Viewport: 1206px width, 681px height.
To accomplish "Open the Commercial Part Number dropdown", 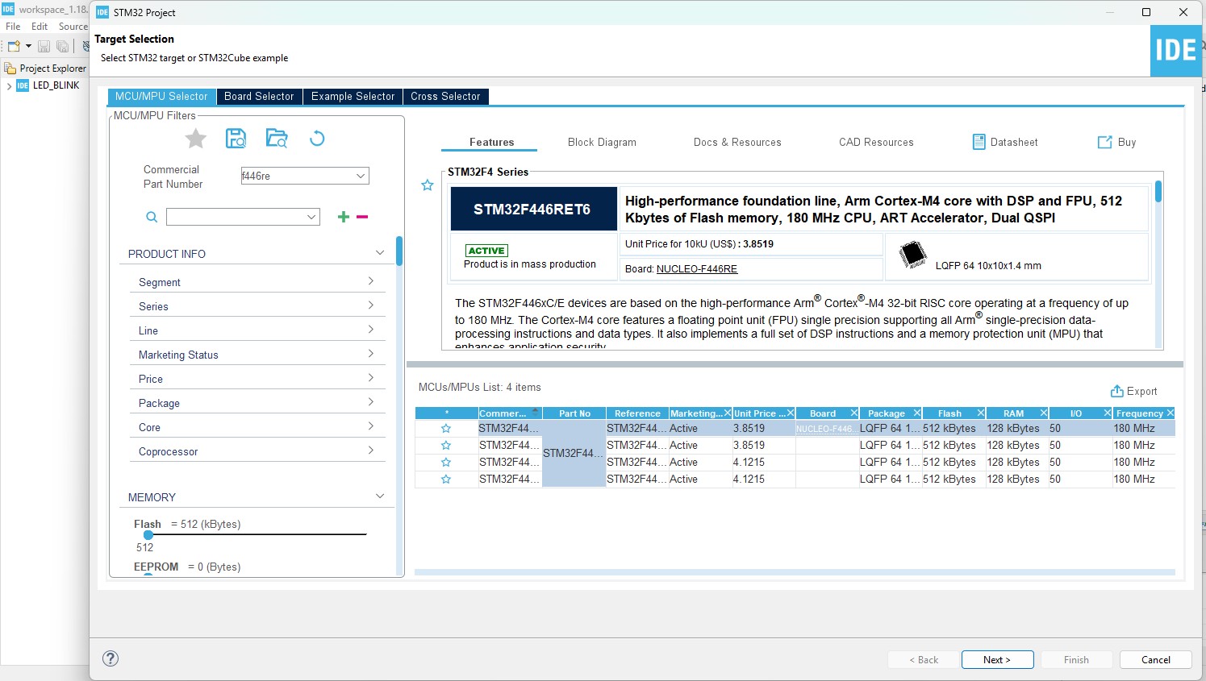I will coord(361,176).
